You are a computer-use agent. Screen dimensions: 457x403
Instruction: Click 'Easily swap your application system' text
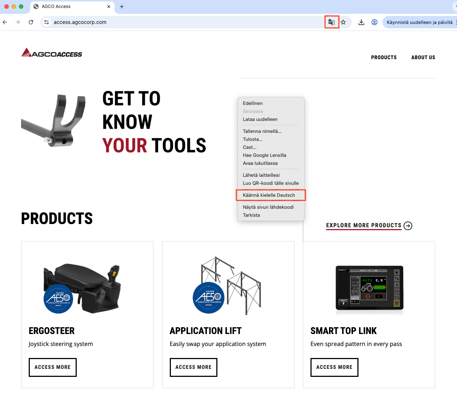pos(218,344)
